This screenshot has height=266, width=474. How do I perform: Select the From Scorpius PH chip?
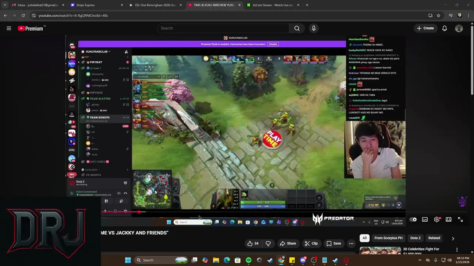(388, 238)
